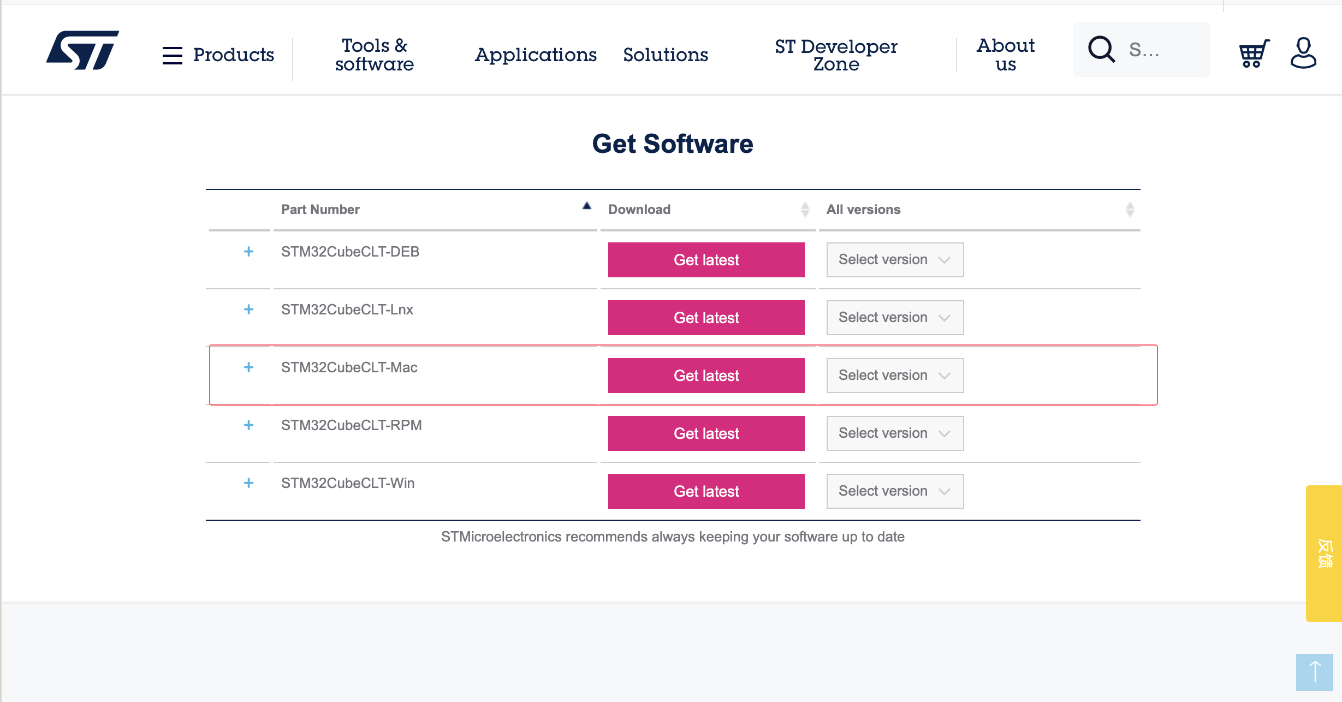The image size is (1342, 702).
Task: Click the STM32CubeCLT-Mac part number text
Action: pyautogui.click(x=349, y=367)
